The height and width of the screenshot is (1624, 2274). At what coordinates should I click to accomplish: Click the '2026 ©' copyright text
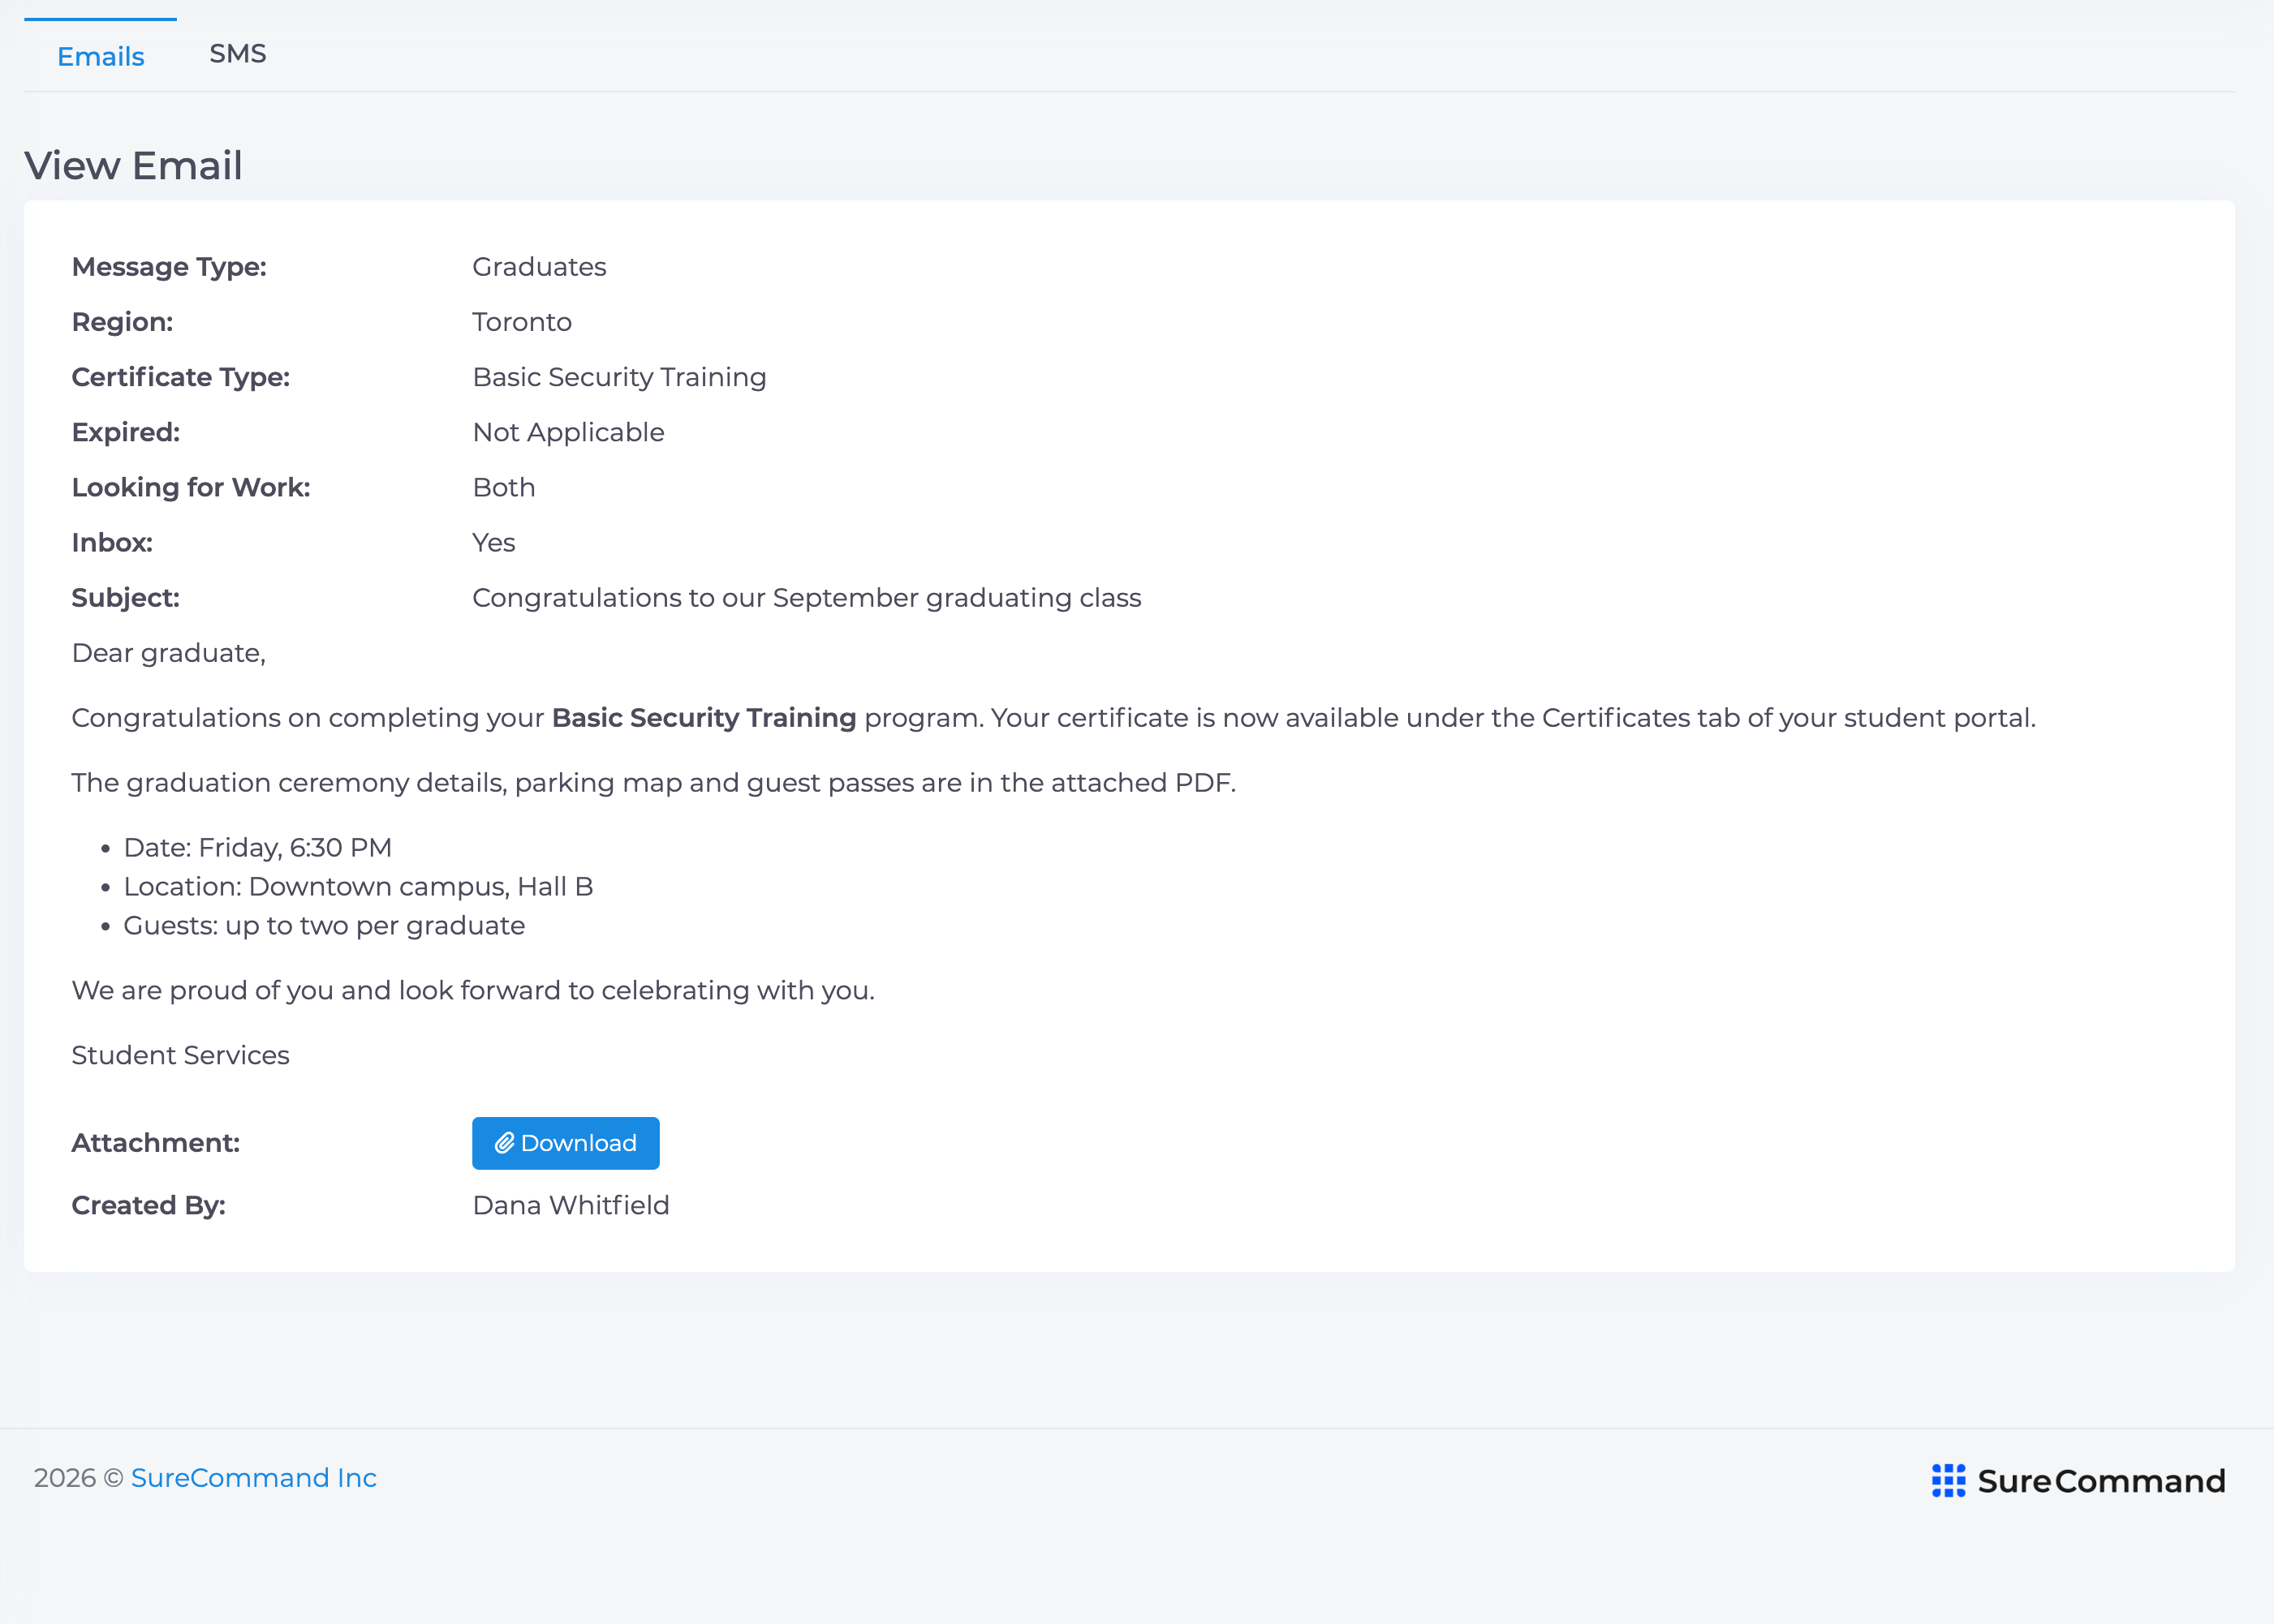[x=78, y=1478]
